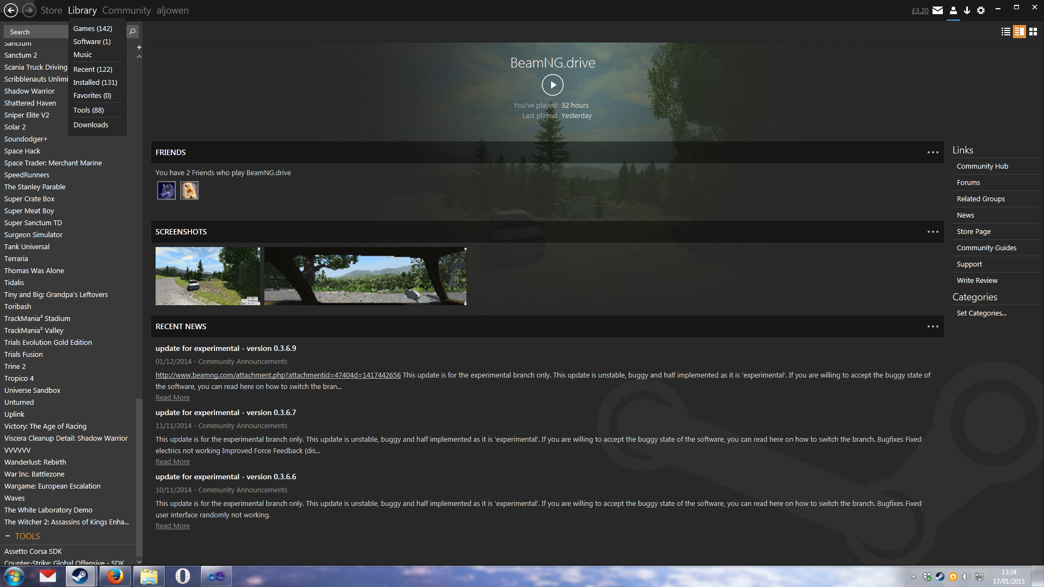Select Terraria in the game list
This screenshot has width=1044, height=587.
[x=16, y=258]
